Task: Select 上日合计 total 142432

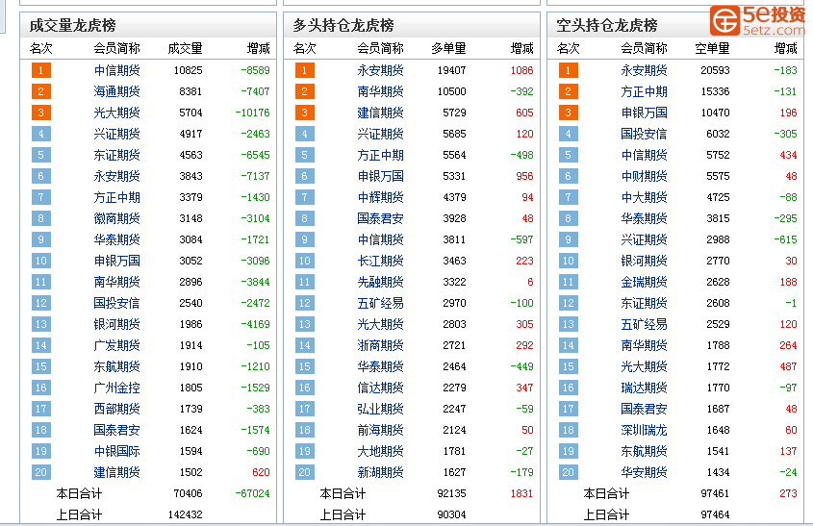Action: (x=185, y=514)
